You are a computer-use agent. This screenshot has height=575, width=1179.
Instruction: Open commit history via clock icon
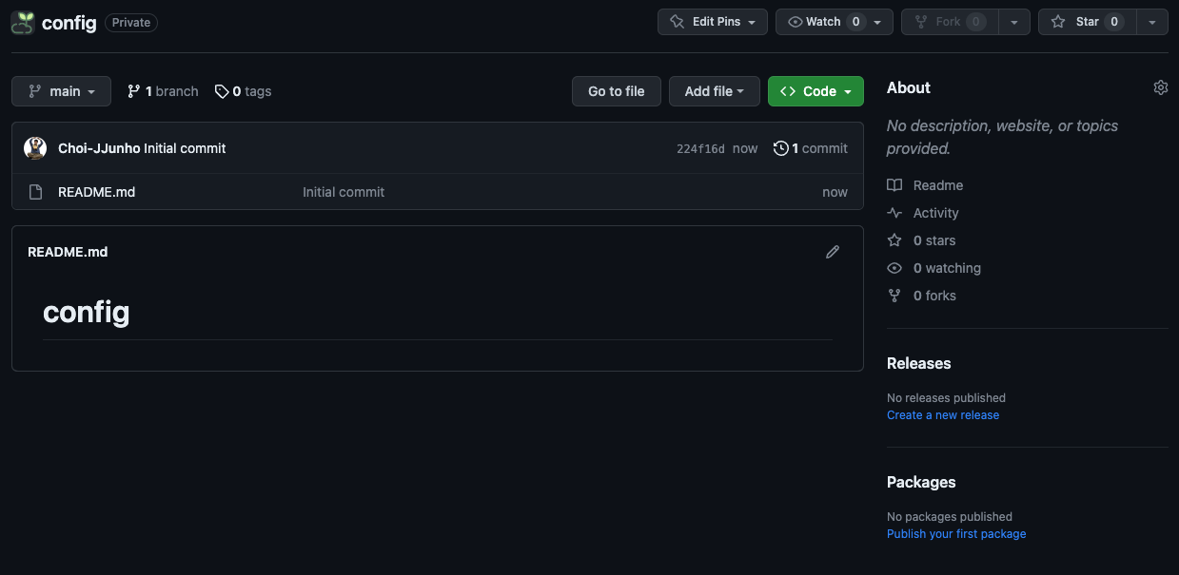[x=780, y=148]
